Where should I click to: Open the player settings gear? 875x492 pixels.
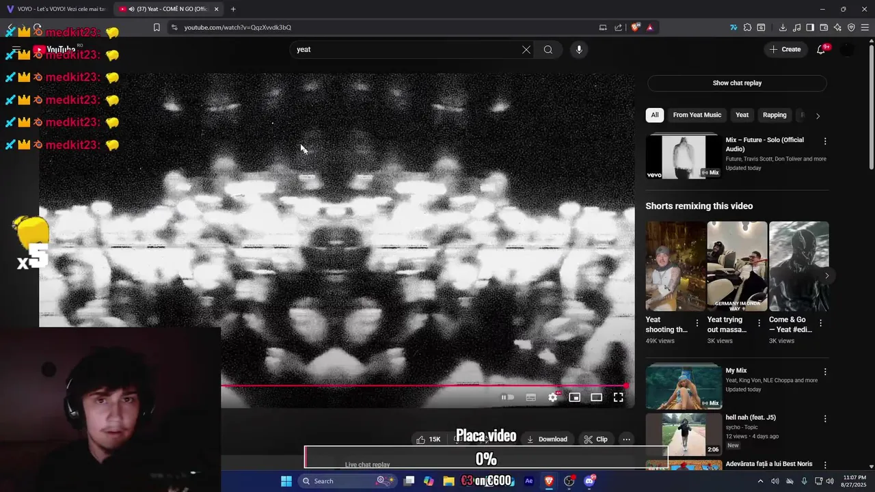pos(552,397)
